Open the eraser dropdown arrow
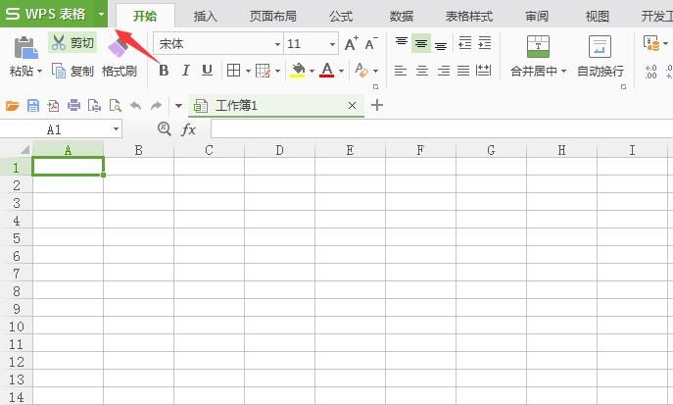Screen dimensions: 673x405 375,71
